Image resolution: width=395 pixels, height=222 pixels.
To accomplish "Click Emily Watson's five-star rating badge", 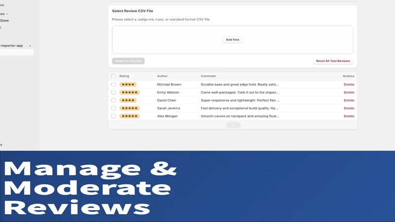I will click(129, 92).
